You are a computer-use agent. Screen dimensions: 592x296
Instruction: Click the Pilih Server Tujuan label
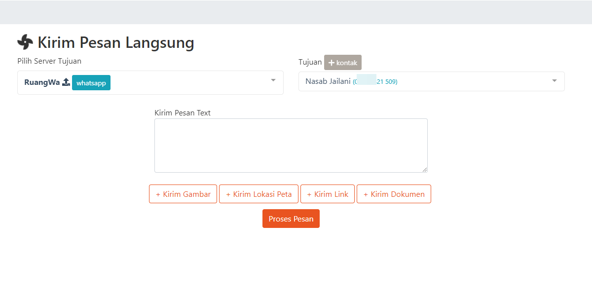49,61
